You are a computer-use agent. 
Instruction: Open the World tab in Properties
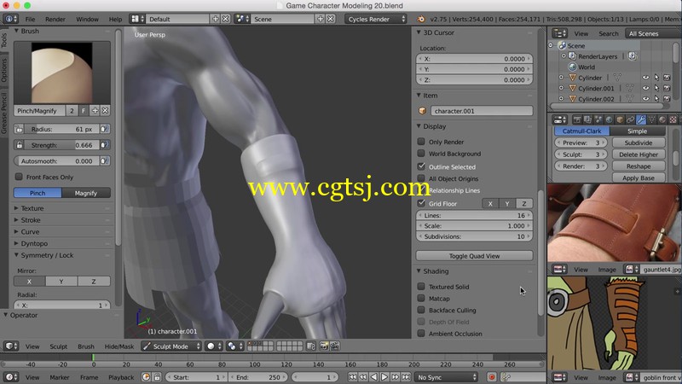click(609, 119)
